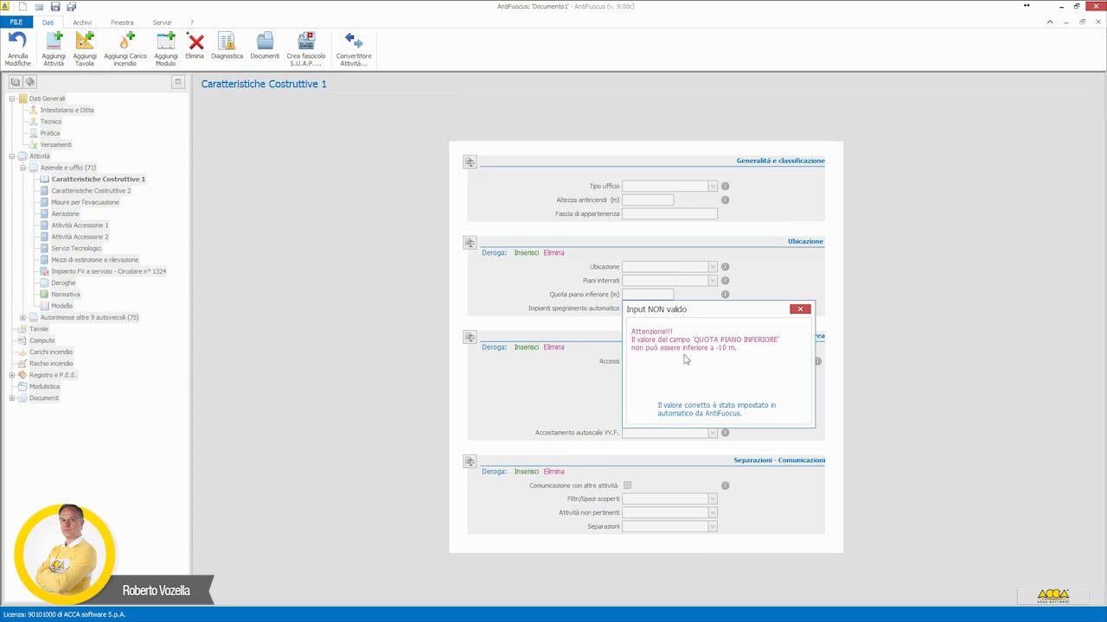Open the Separazioni dropdown

point(713,526)
